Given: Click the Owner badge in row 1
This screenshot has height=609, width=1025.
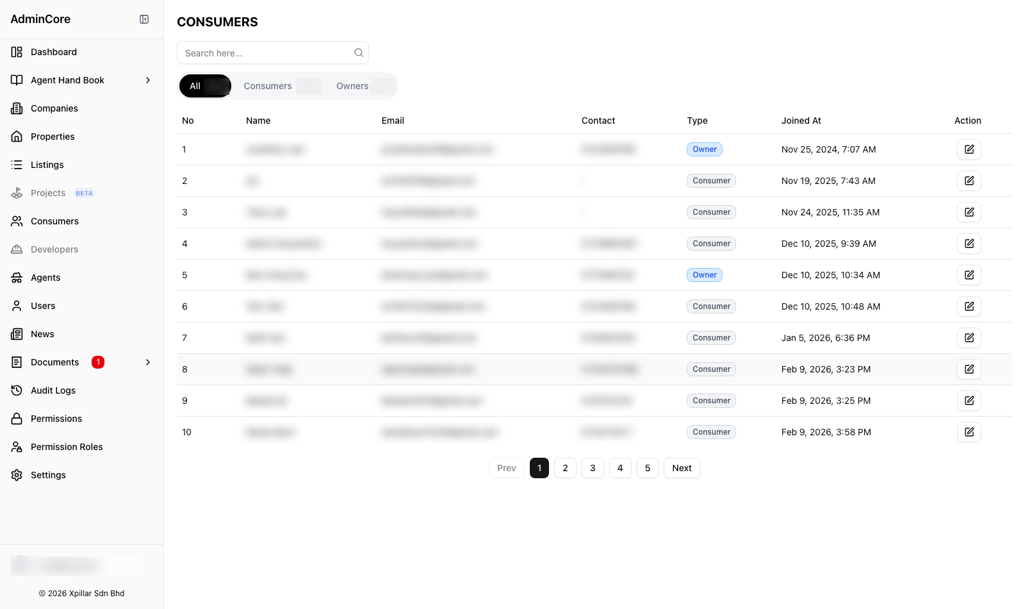Looking at the screenshot, I should [x=705, y=149].
